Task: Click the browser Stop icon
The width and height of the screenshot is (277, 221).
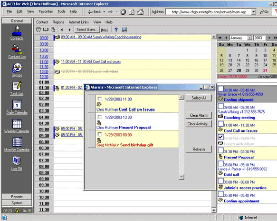Action: click(x=123, y=12)
